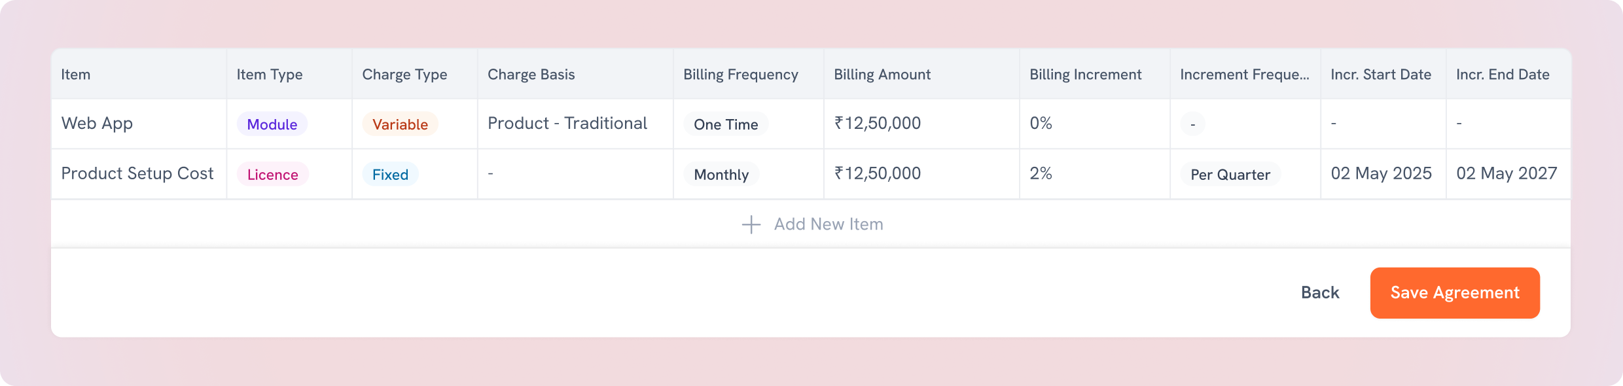Click the 02 May 2027 end date

[1506, 173]
